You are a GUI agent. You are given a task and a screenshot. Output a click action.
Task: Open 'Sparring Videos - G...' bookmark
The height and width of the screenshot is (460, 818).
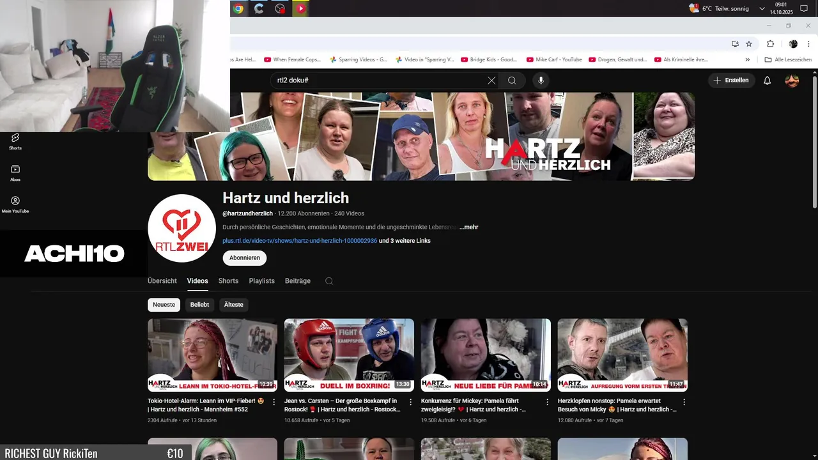359,59
